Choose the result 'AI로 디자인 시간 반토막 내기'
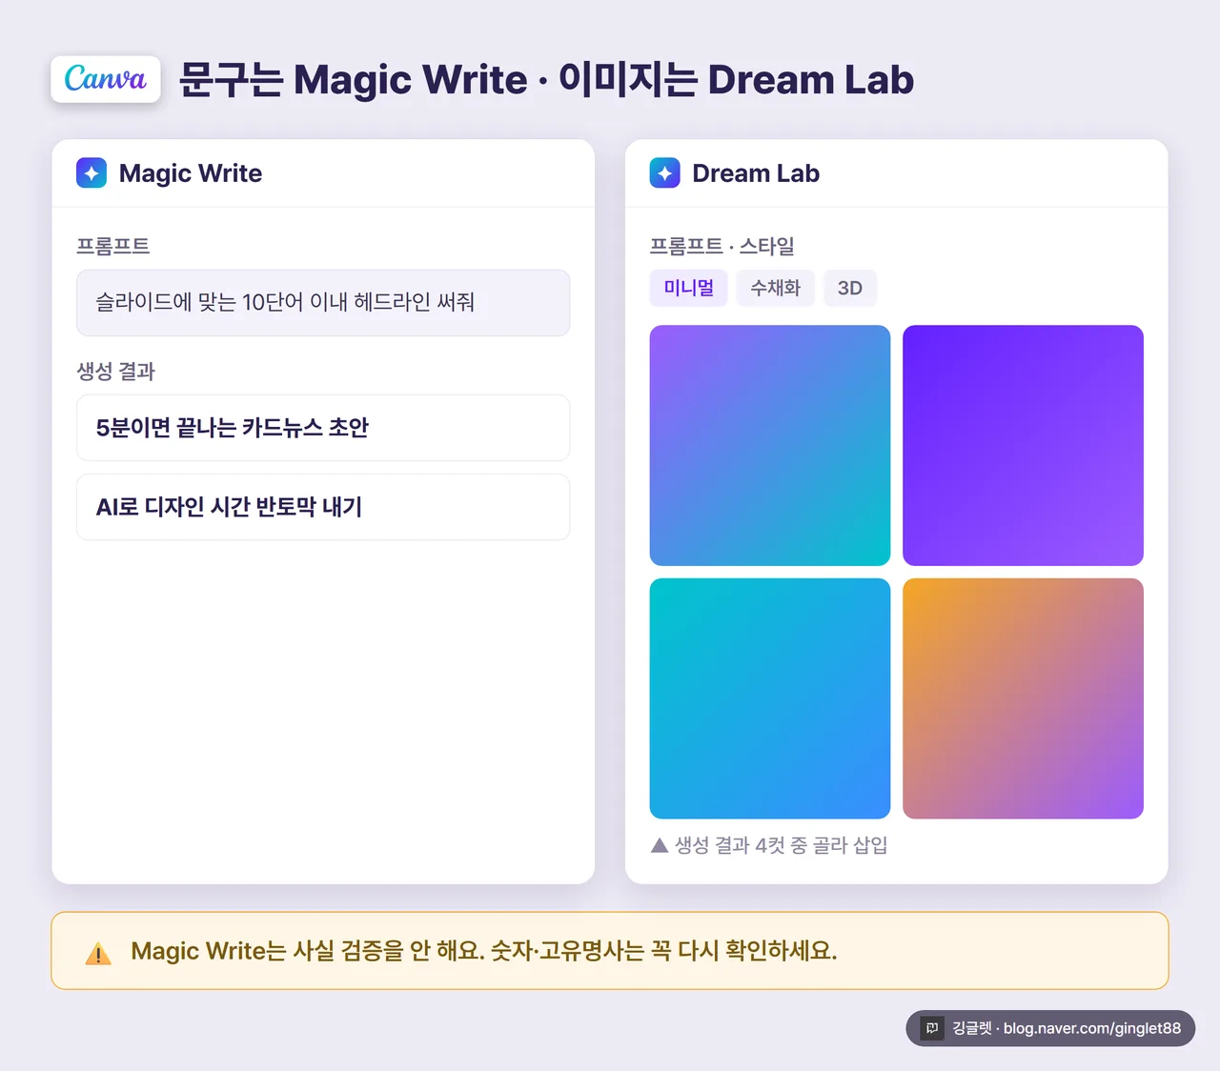This screenshot has width=1220, height=1071. [323, 507]
